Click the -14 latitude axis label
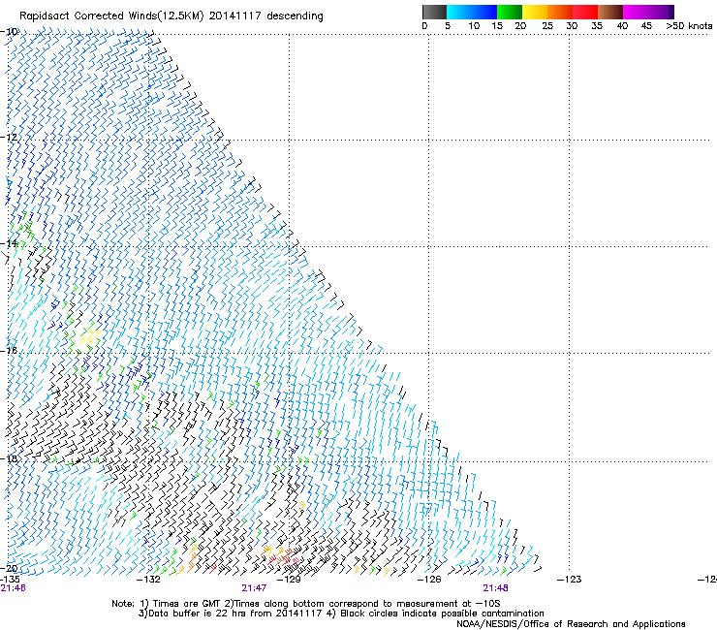The width and height of the screenshot is (717, 630). (9, 243)
